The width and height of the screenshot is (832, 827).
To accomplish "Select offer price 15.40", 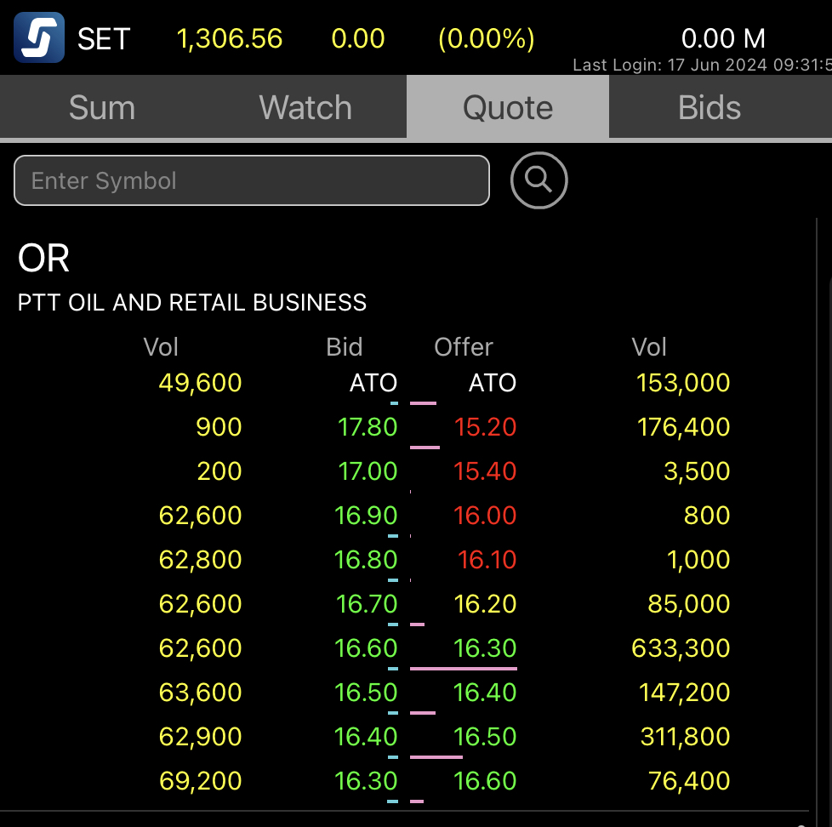I will (x=485, y=471).
